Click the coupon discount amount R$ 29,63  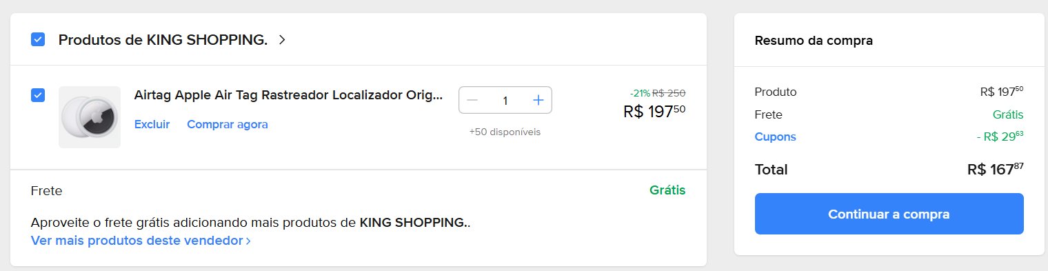(1000, 137)
